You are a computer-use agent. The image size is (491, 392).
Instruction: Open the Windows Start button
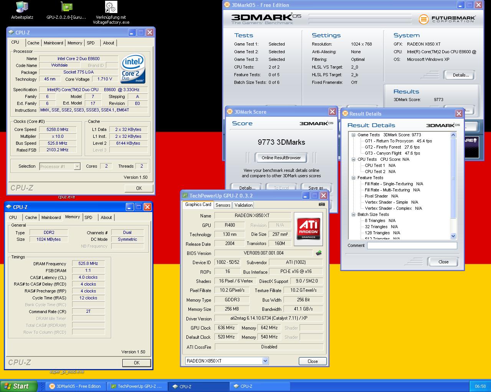pos(19,386)
